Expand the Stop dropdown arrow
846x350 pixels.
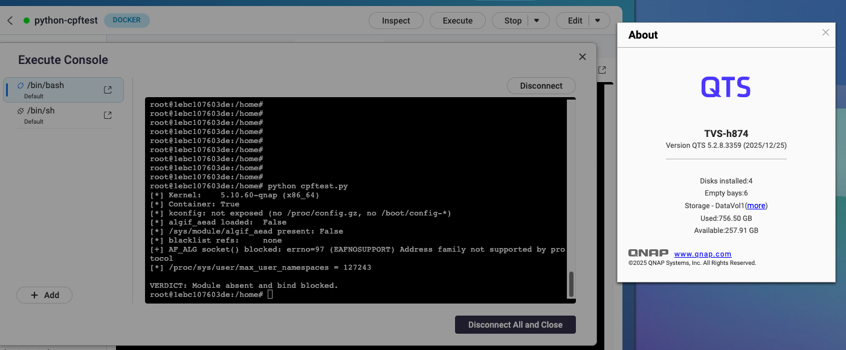537,21
